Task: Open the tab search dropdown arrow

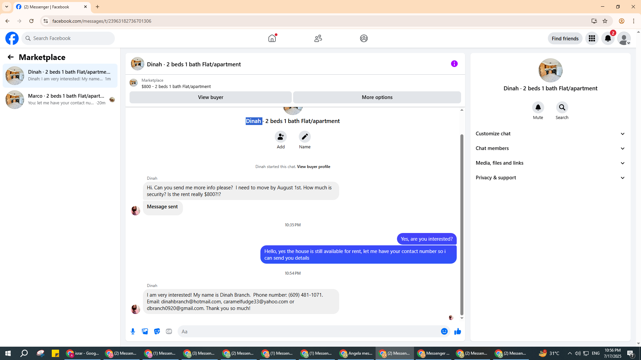Action: point(7,7)
